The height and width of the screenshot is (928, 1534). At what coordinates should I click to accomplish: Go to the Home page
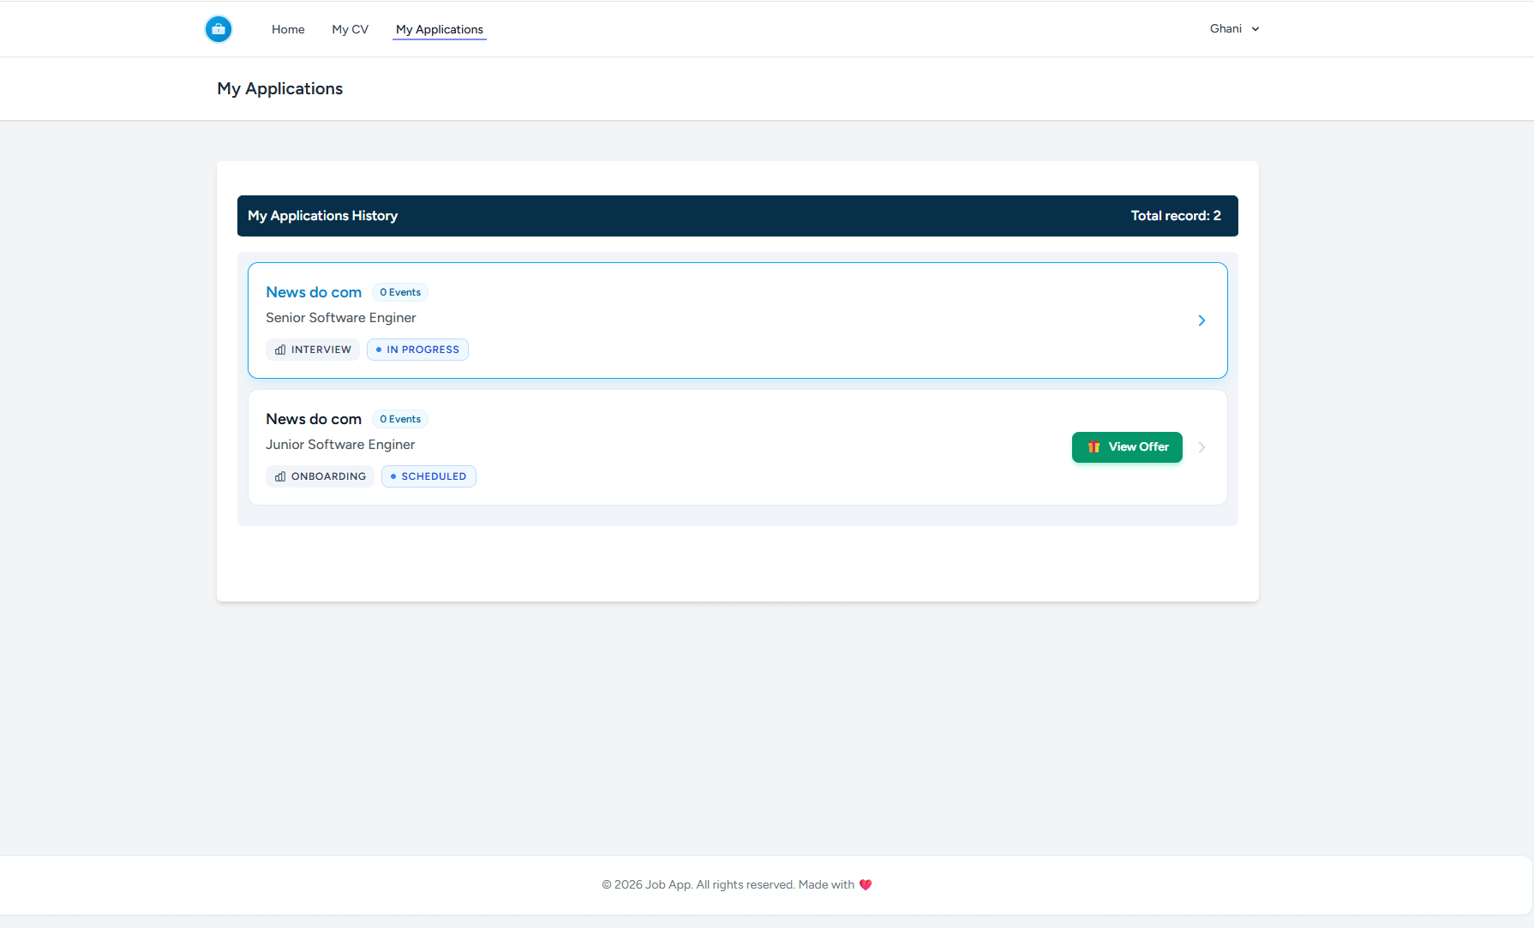point(288,29)
